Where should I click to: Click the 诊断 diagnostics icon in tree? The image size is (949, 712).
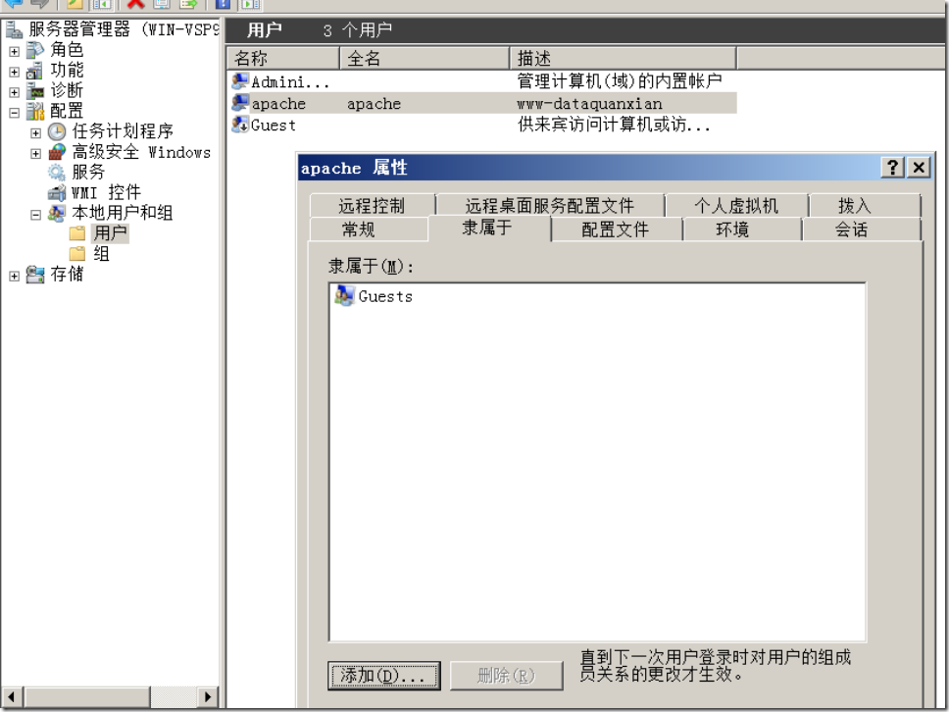pos(35,91)
